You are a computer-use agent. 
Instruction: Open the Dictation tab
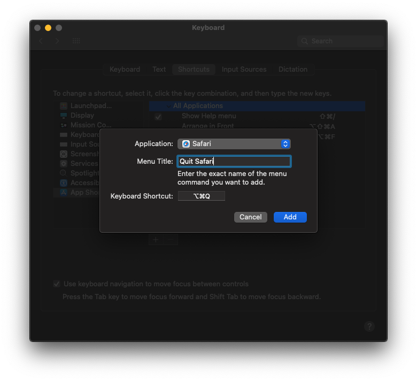293,69
